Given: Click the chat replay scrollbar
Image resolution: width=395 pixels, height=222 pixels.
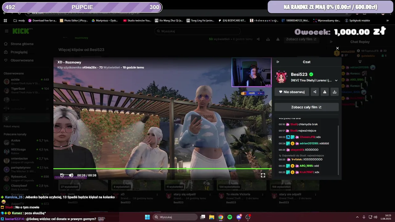Looking at the screenshot, I should (x=339, y=150).
